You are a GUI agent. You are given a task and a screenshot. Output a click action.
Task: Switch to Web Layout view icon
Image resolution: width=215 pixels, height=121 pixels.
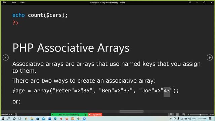pos(184,114)
